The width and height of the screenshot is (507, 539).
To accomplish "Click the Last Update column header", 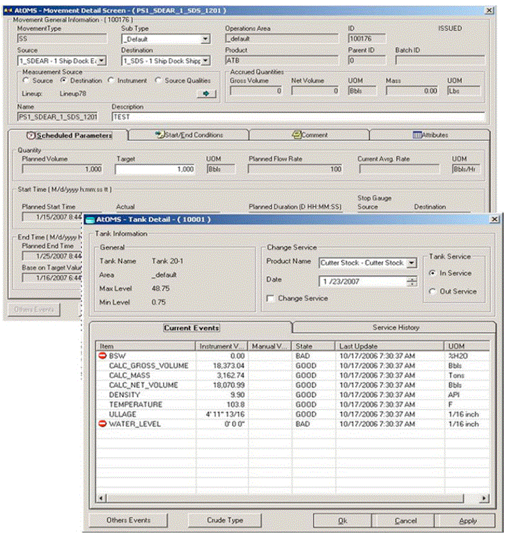I will click(x=389, y=346).
